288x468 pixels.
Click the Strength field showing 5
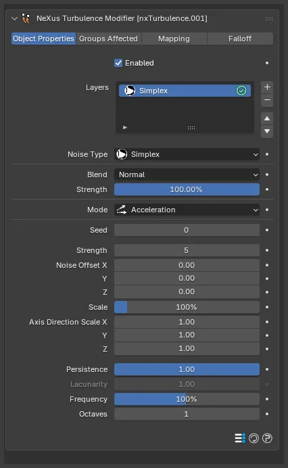[x=187, y=250]
